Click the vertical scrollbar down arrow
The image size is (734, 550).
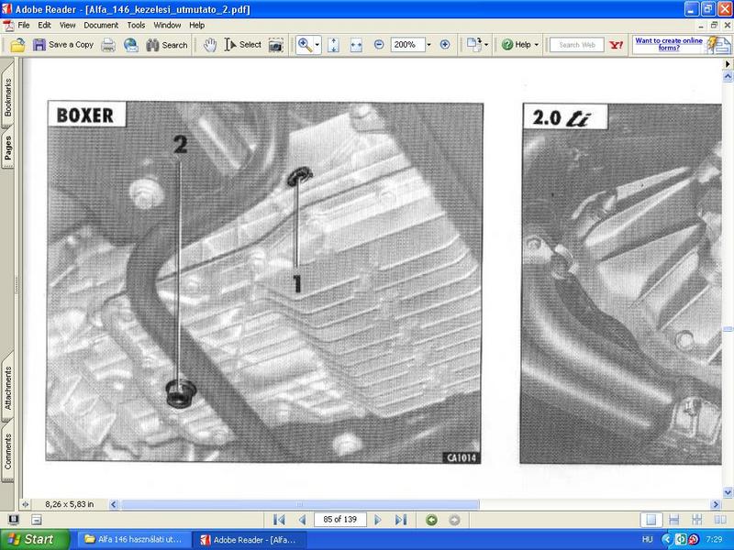(728, 492)
